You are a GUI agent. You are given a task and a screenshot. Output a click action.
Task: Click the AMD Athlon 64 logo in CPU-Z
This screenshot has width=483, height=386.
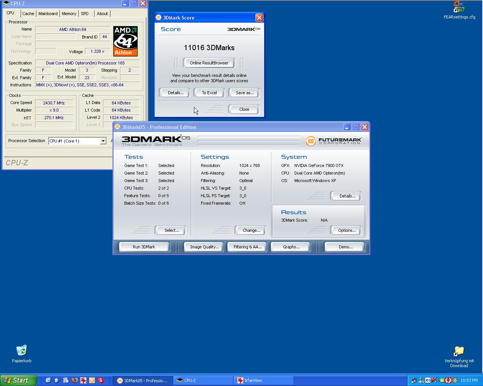tap(125, 41)
